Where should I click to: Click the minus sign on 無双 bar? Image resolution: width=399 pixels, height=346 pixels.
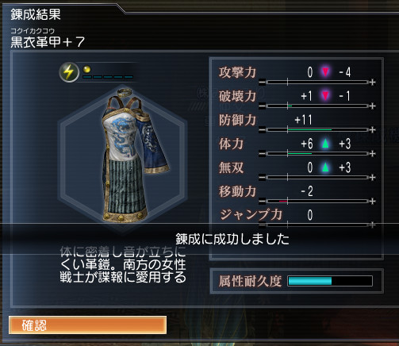tap(262, 178)
